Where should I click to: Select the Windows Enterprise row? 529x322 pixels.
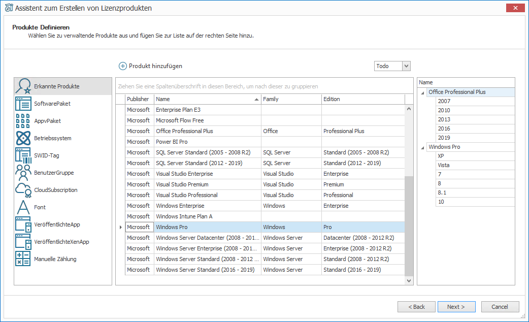tap(265, 206)
